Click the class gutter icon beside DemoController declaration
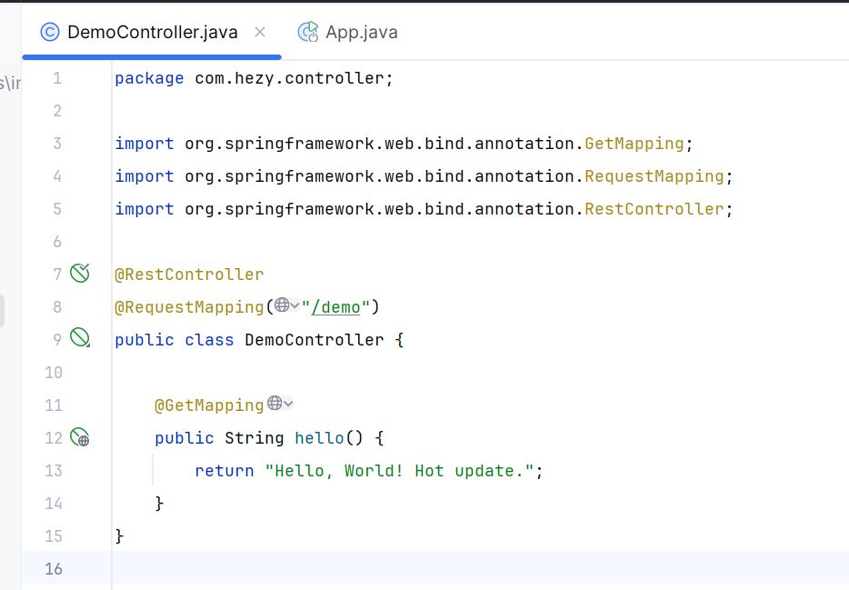The image size is (849, 590). tap(80, 338)
